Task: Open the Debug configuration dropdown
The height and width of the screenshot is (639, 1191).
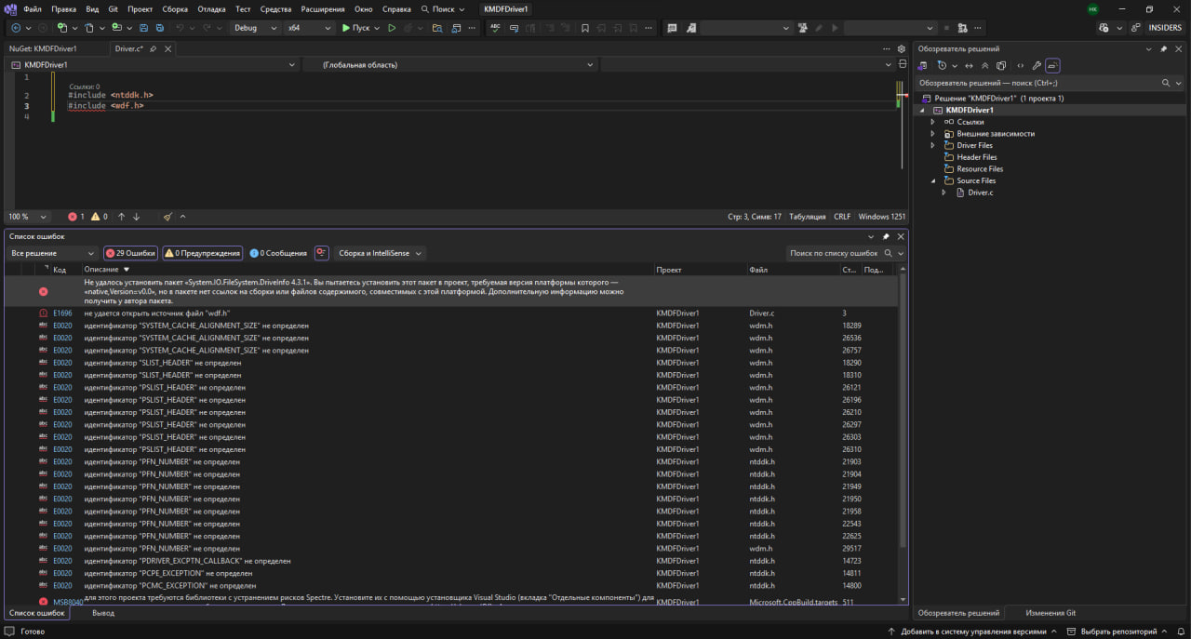Action: click(256, 28)
